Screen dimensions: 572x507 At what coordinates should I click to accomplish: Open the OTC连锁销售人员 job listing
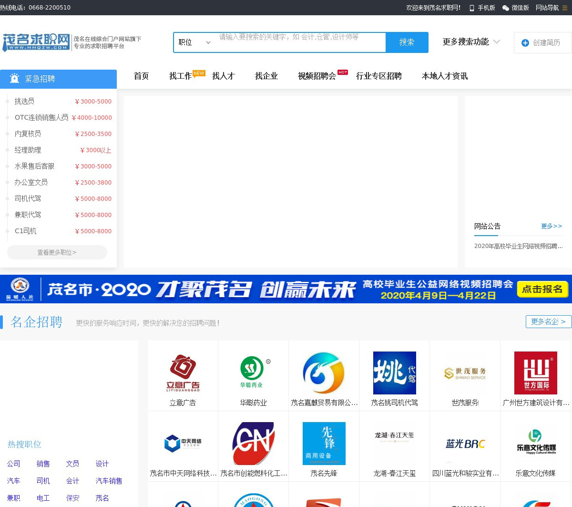pyautogui.click(x=41, y=117)
